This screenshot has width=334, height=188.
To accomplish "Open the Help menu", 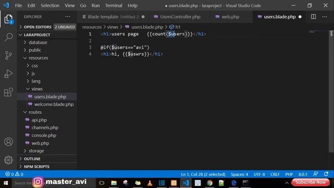I will coord(133,6).
